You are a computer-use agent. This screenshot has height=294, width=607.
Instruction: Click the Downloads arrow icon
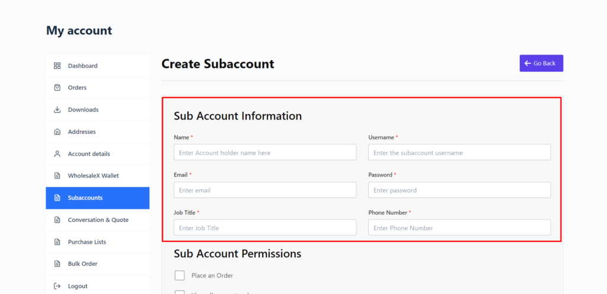point(57,109)
